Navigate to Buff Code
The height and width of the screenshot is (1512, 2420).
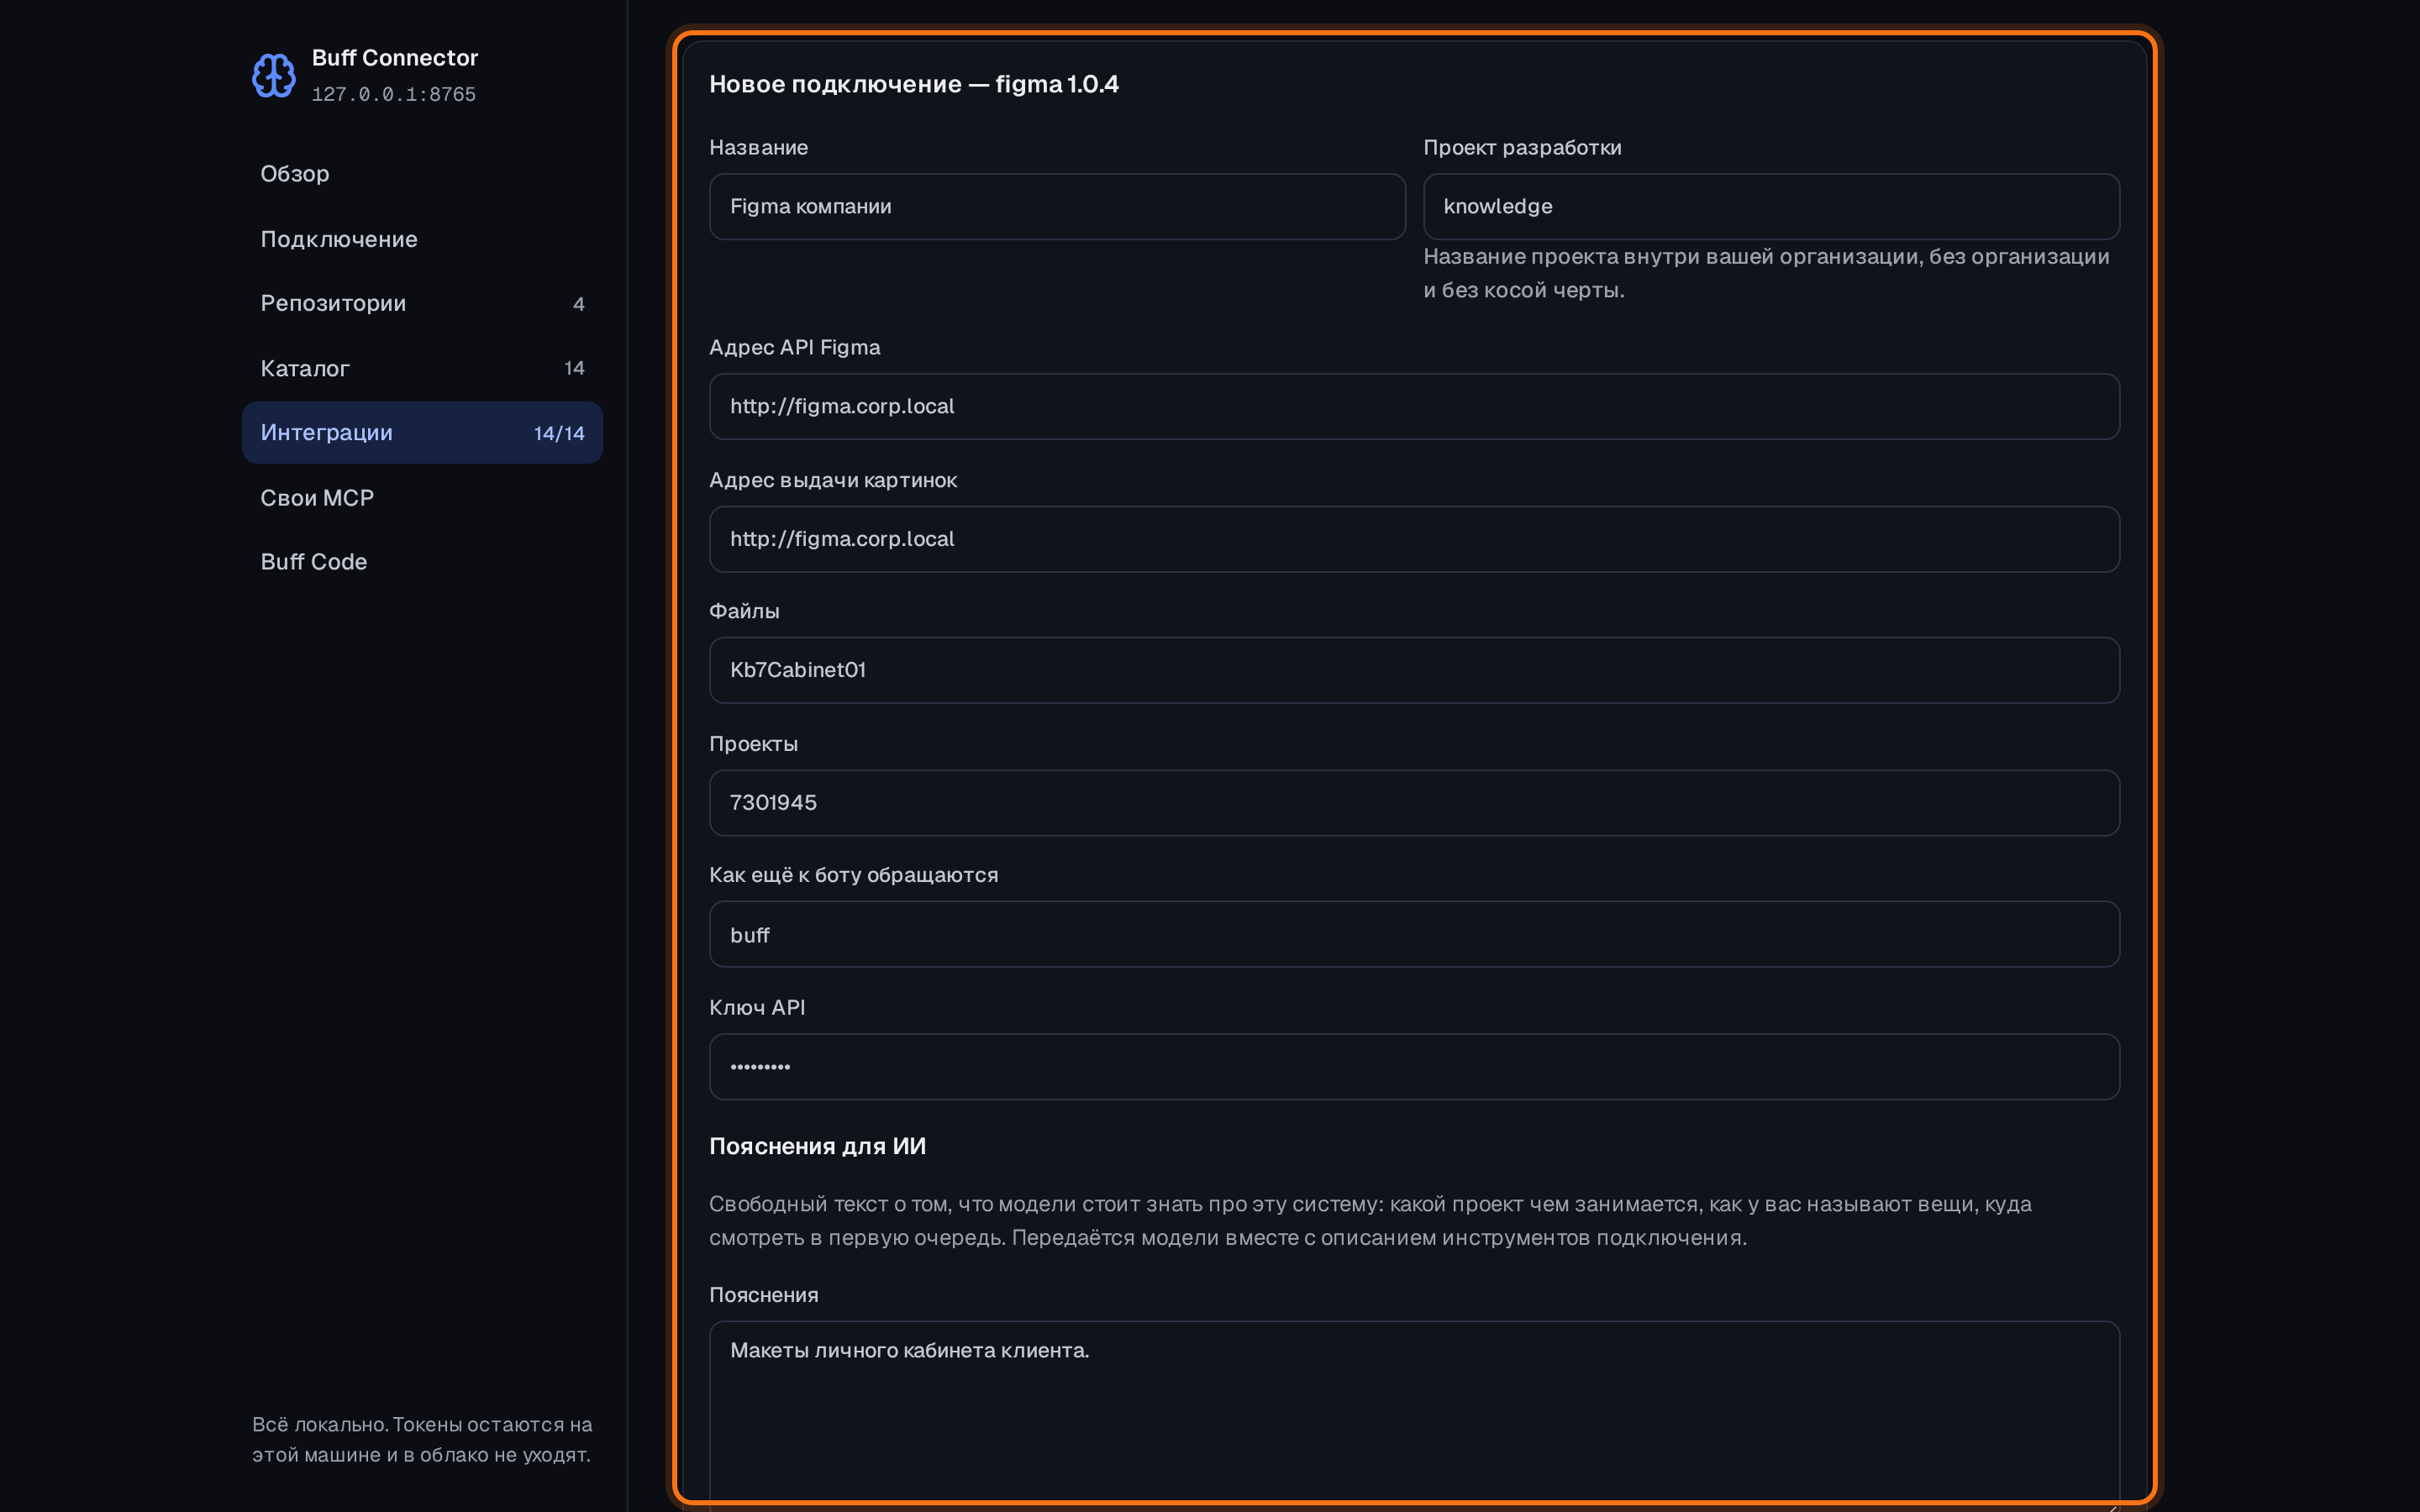[422, 562]
